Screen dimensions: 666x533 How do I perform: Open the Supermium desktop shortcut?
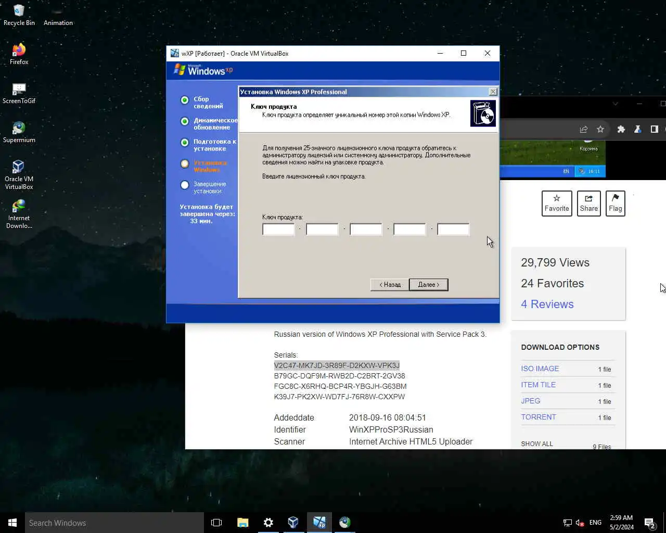coord(19,132)
